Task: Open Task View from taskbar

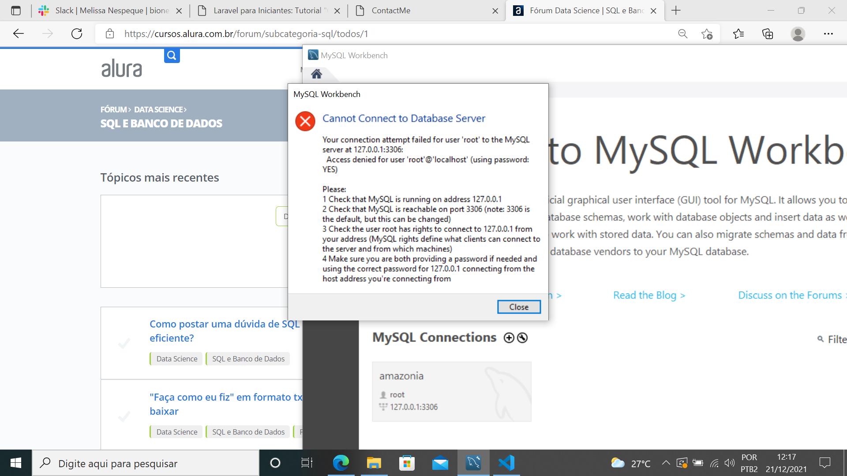Action: (307, 463)
